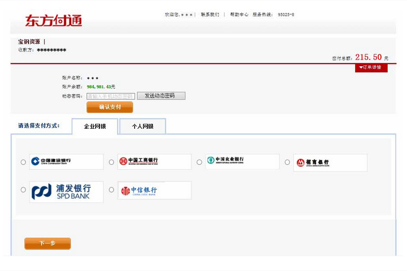
Task: Switch to the 企业网银 tab
Action: (95, 126)
